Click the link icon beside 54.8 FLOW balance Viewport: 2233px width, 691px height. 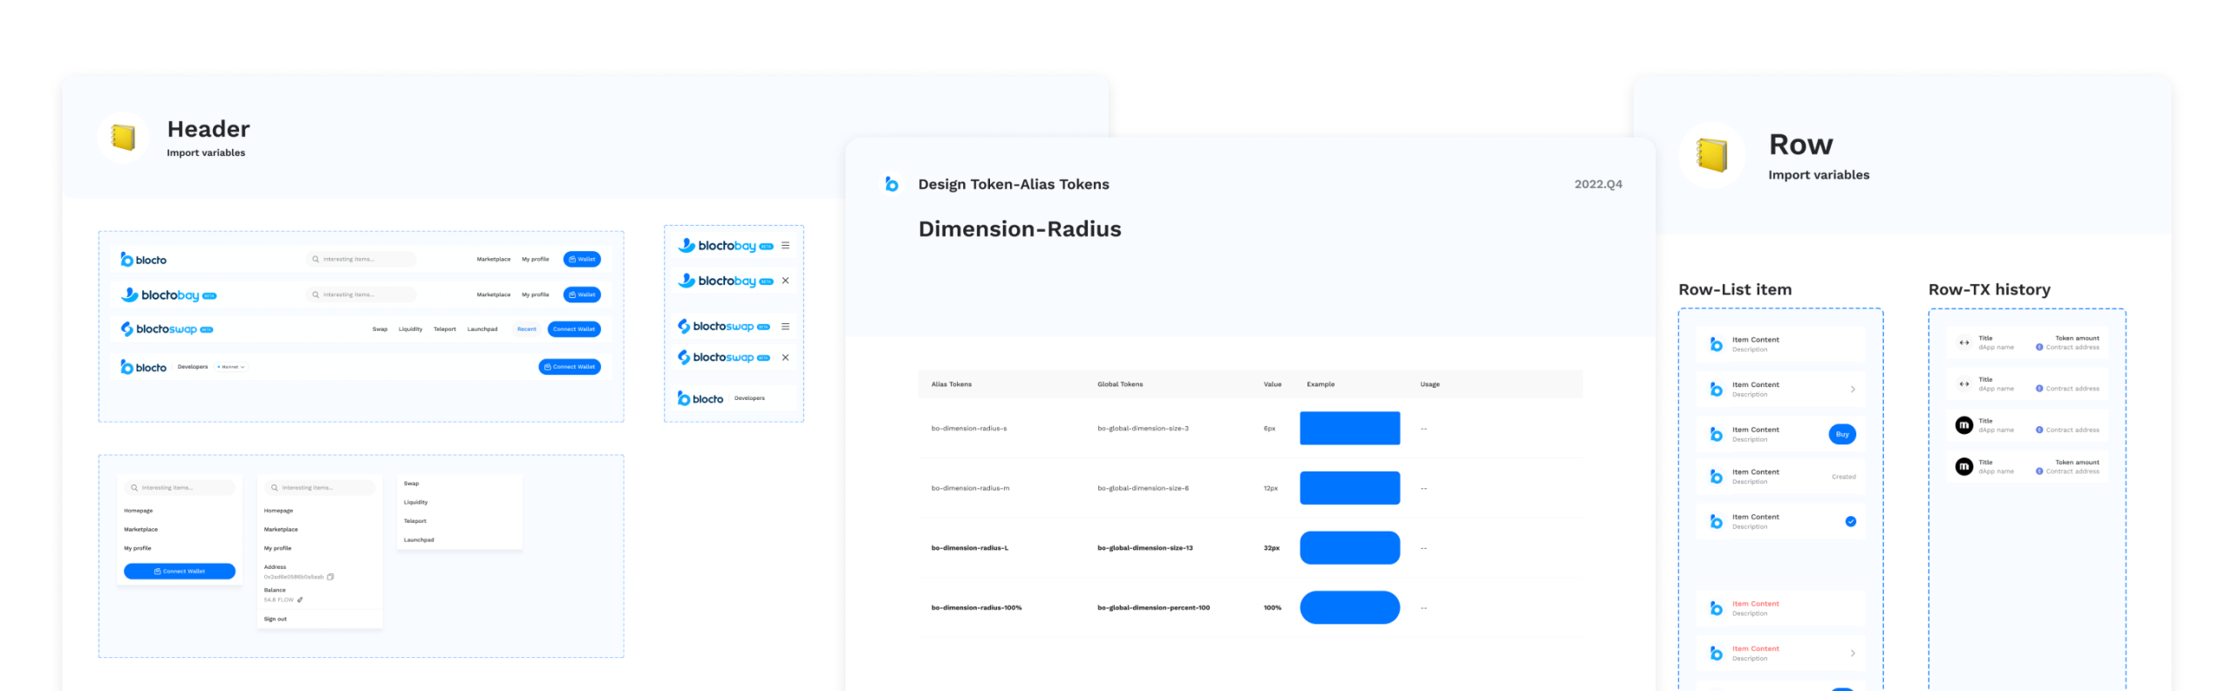click(x=300, y=600)
